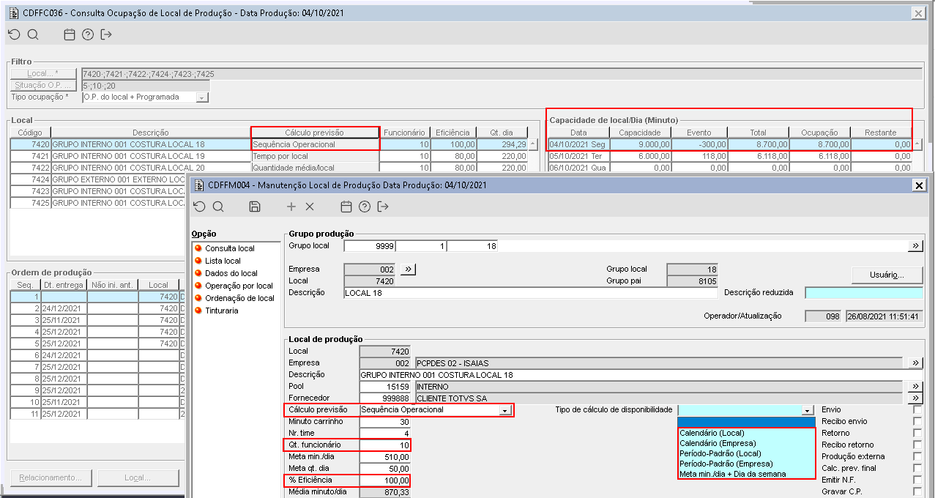This screenshot has width=935, height=498.
Task: Check the Calc. prev. final checkbox
Action: pyautogui.click(x=917, y=468)
